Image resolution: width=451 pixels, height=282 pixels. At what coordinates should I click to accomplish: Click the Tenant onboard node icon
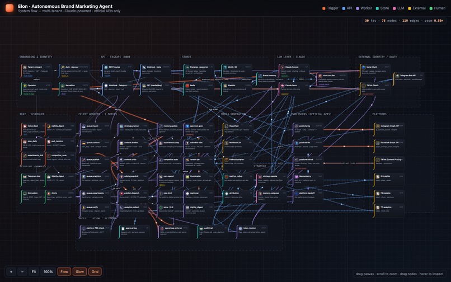pos(25,67)
